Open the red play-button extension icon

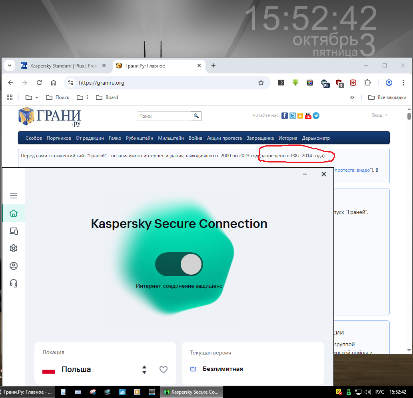(x=353, y=83)
